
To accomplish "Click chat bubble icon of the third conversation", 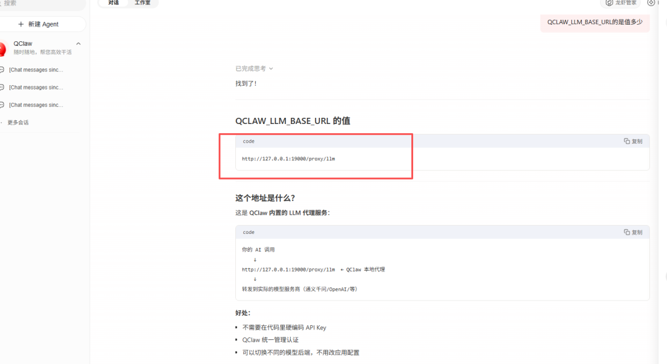I will point(2,105).
